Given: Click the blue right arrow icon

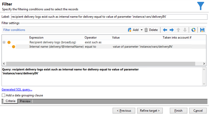Looking at the screenshot, I should pos(172,30).
